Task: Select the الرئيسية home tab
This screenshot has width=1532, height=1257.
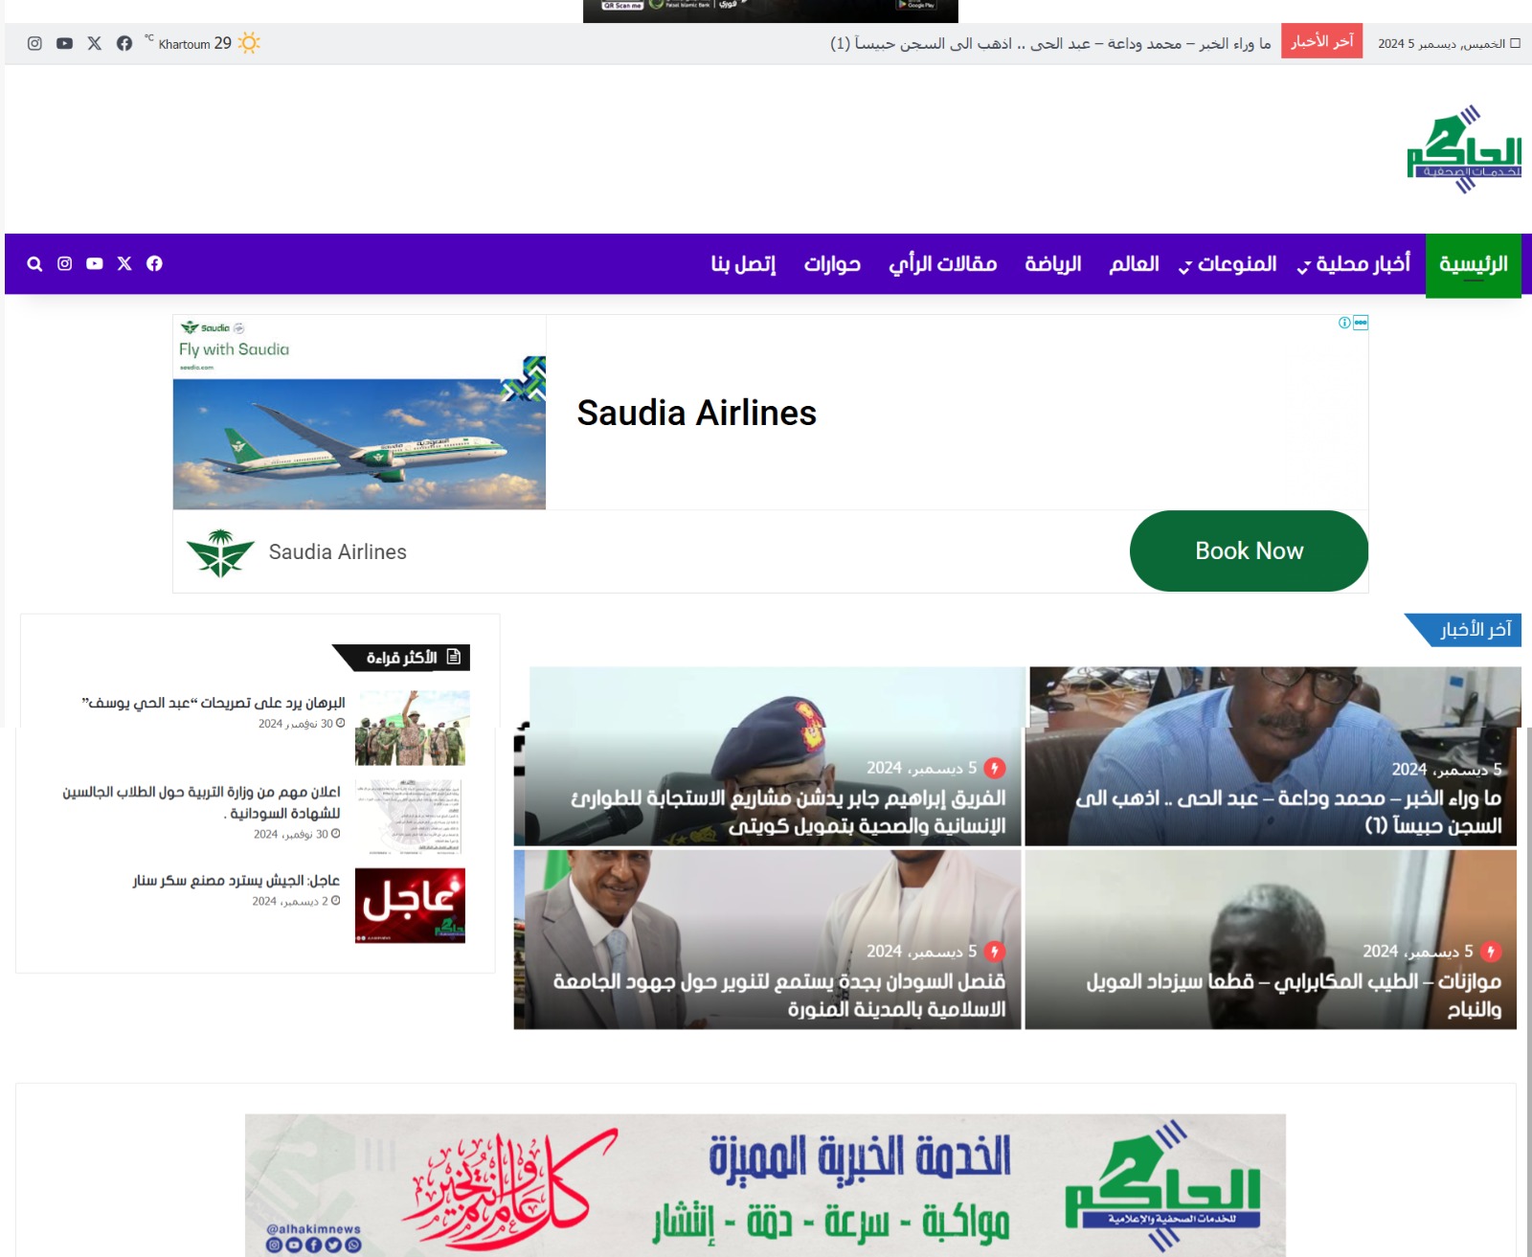Action: (1473, 265)
